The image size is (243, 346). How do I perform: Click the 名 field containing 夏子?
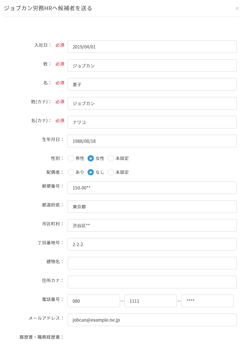coord(152,84)
